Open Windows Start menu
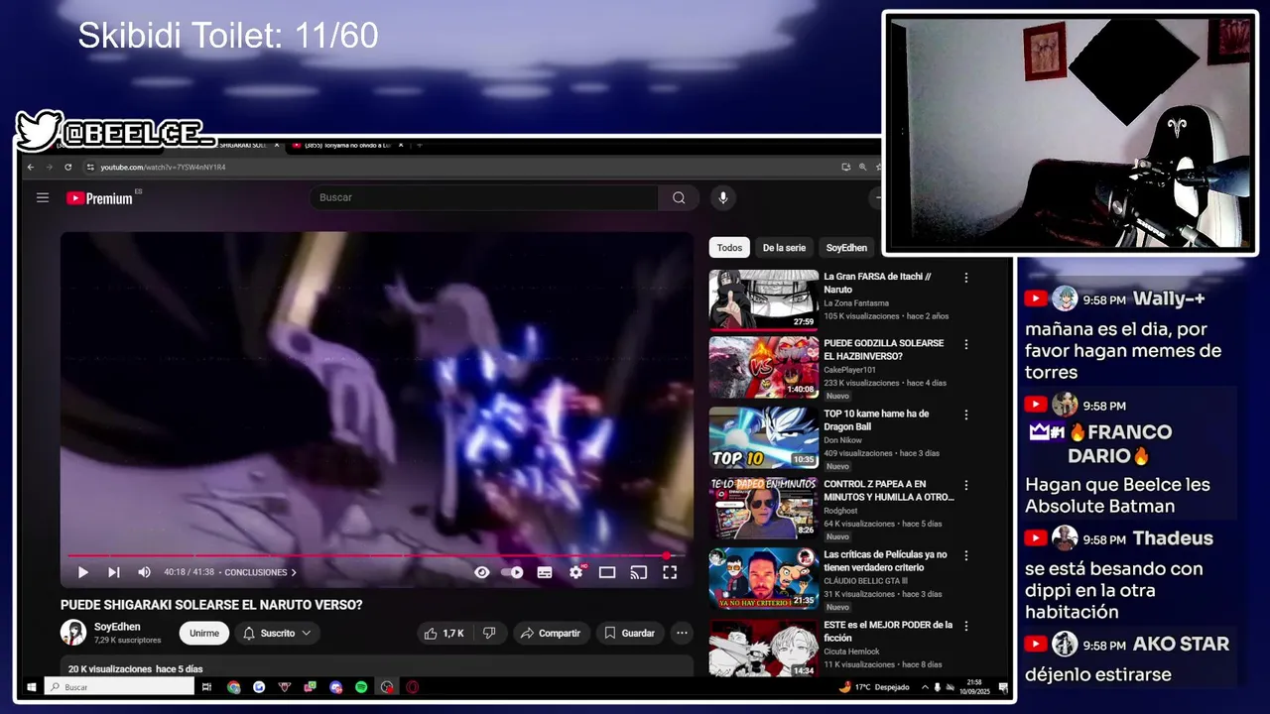Screen dimensions: 1270x714 pyautogui.click(x=32, y=687)
